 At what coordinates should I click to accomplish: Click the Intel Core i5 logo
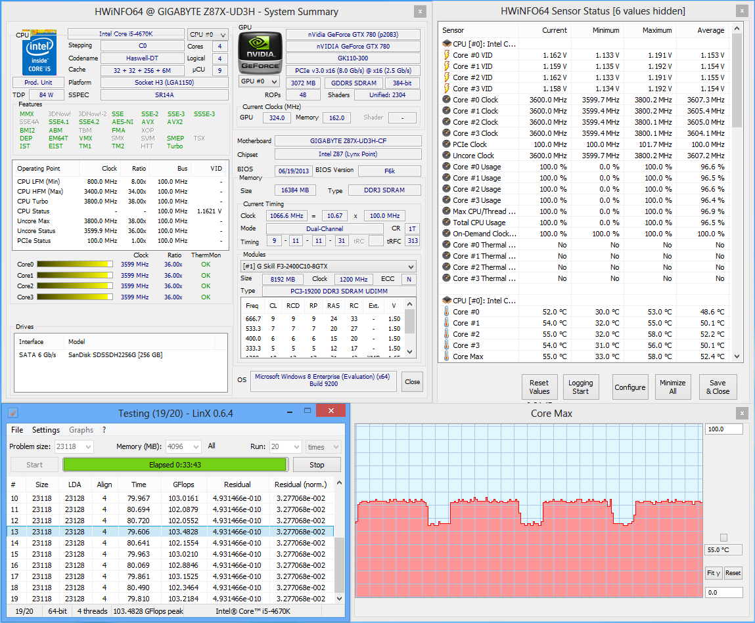click(x=39, y=53)
